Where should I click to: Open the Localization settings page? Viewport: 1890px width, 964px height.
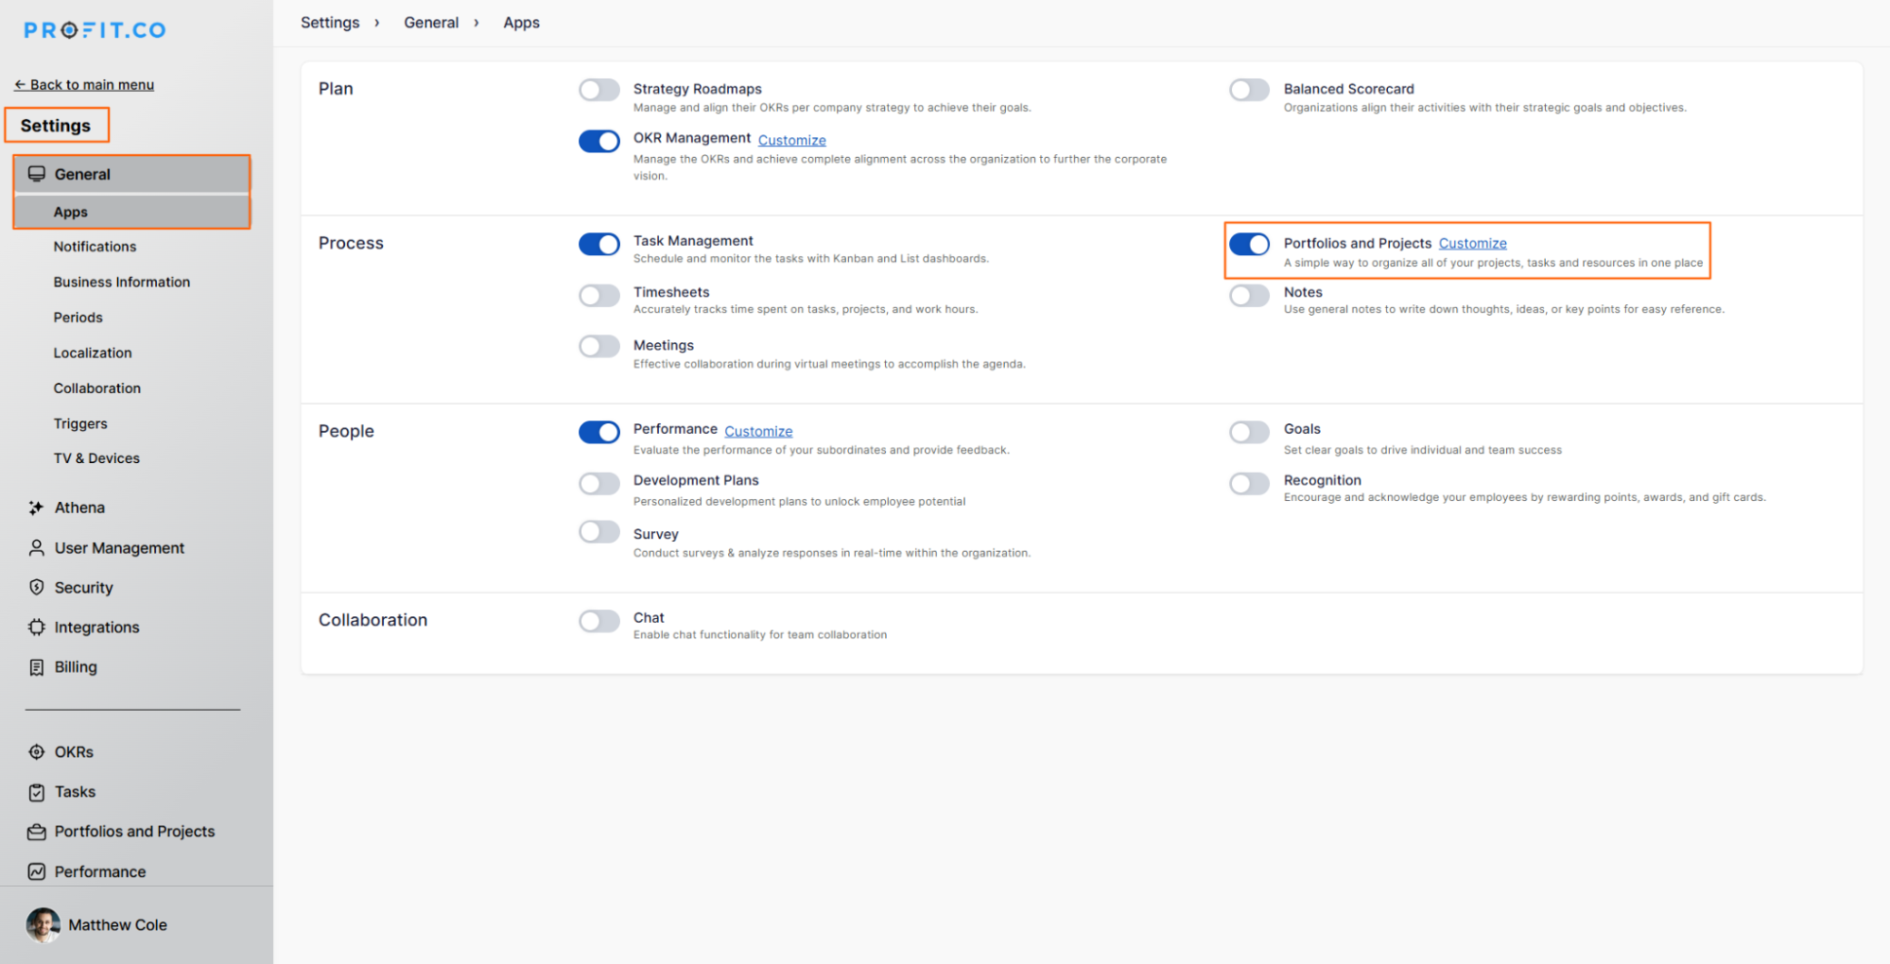[x=93, y=353]
